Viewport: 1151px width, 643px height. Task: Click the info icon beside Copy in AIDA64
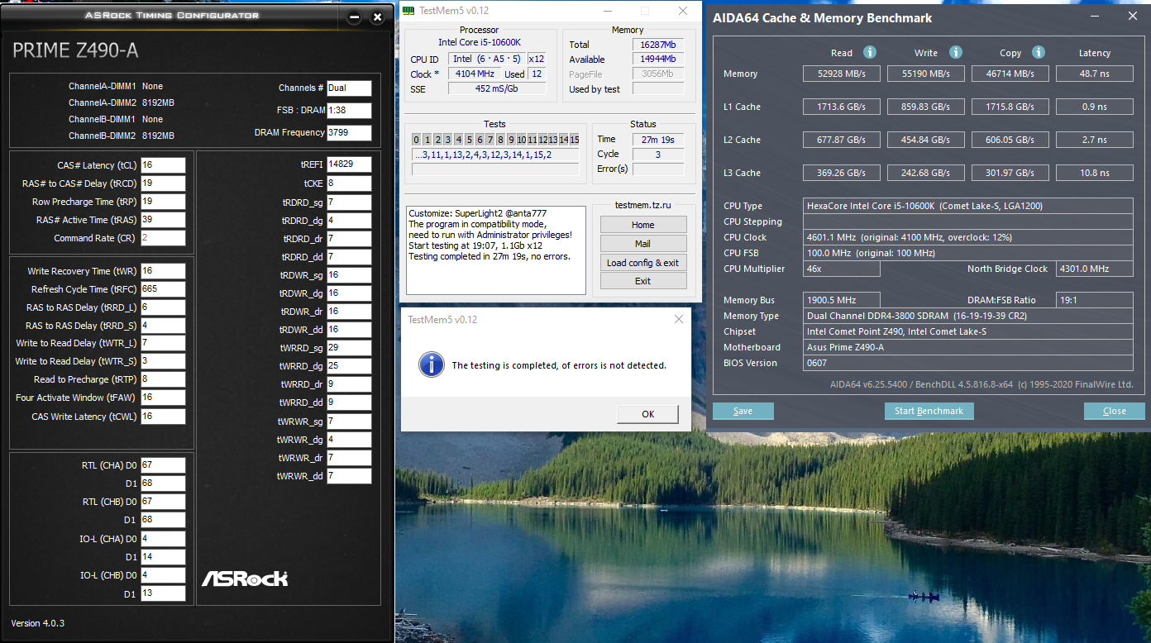point(1040,52)
